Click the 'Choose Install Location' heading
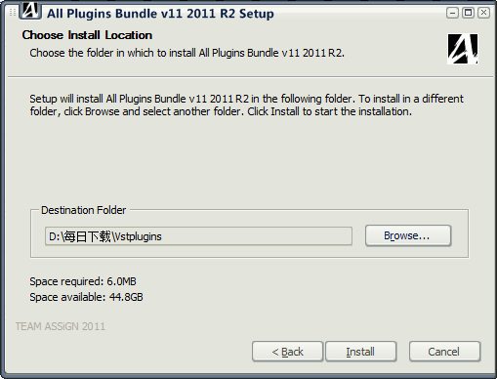The width and height of the screenshot is (497, 379). click(87, 35)
